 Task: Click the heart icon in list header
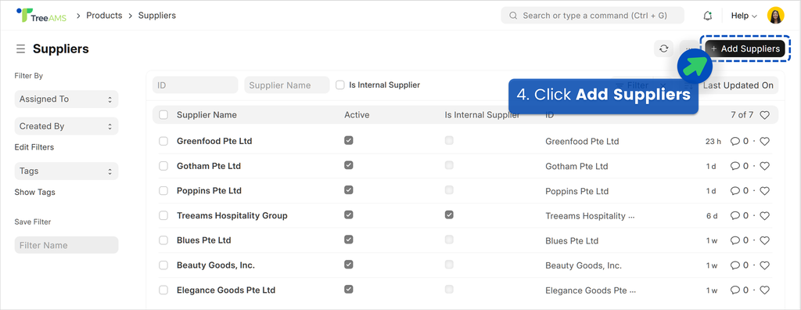click(764, 115)
